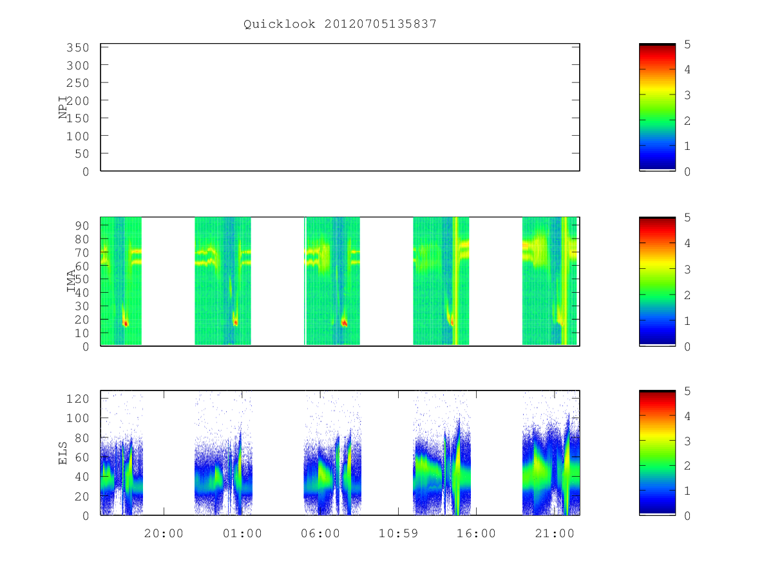Click the 250 tick on NPI axis

tap(78, 83)
